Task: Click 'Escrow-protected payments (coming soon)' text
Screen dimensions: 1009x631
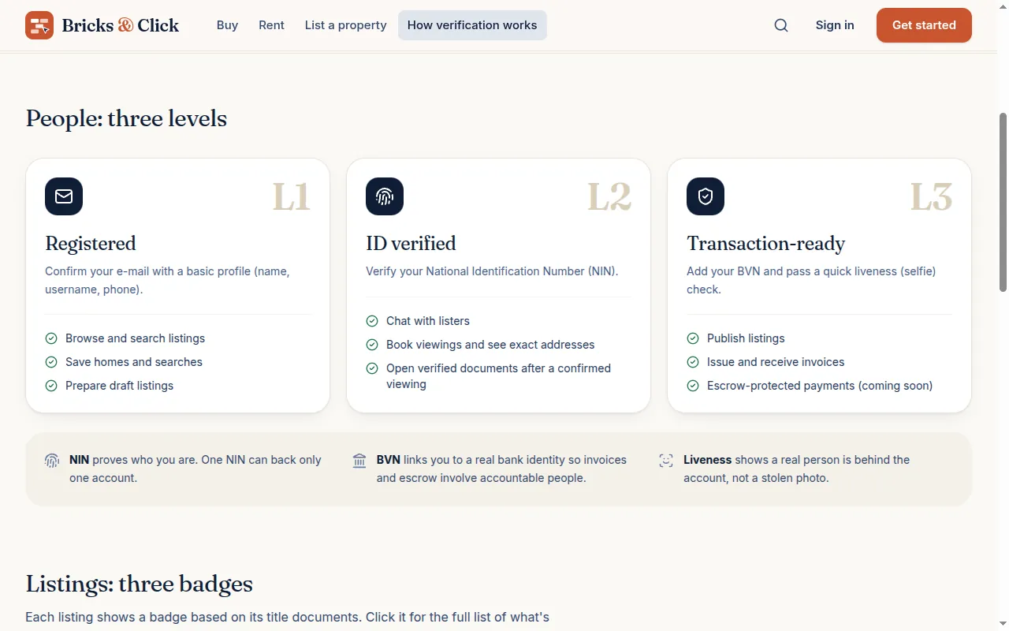Action: [x=820, y=386]
